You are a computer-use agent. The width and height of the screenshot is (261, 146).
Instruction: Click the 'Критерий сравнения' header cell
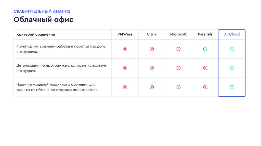[36, 34]
